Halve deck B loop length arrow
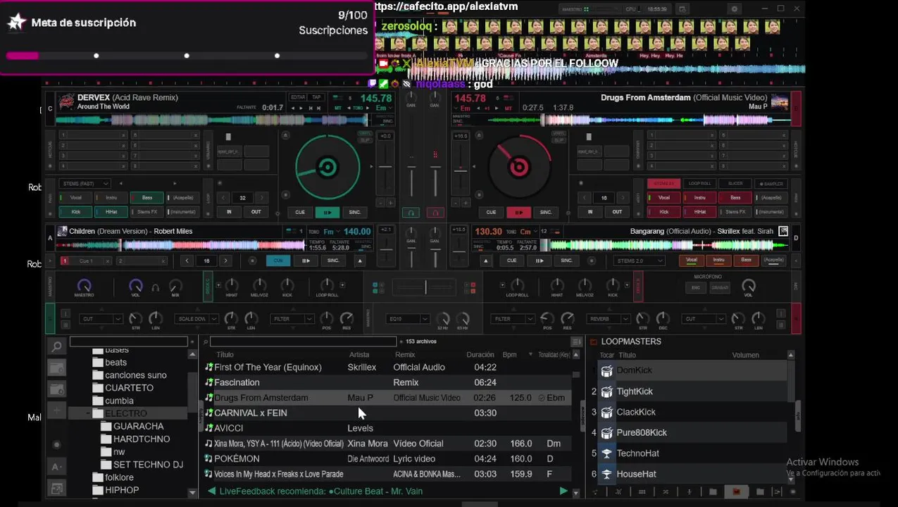Viewport: 898px width, 507px height. [x=583, y=198]
